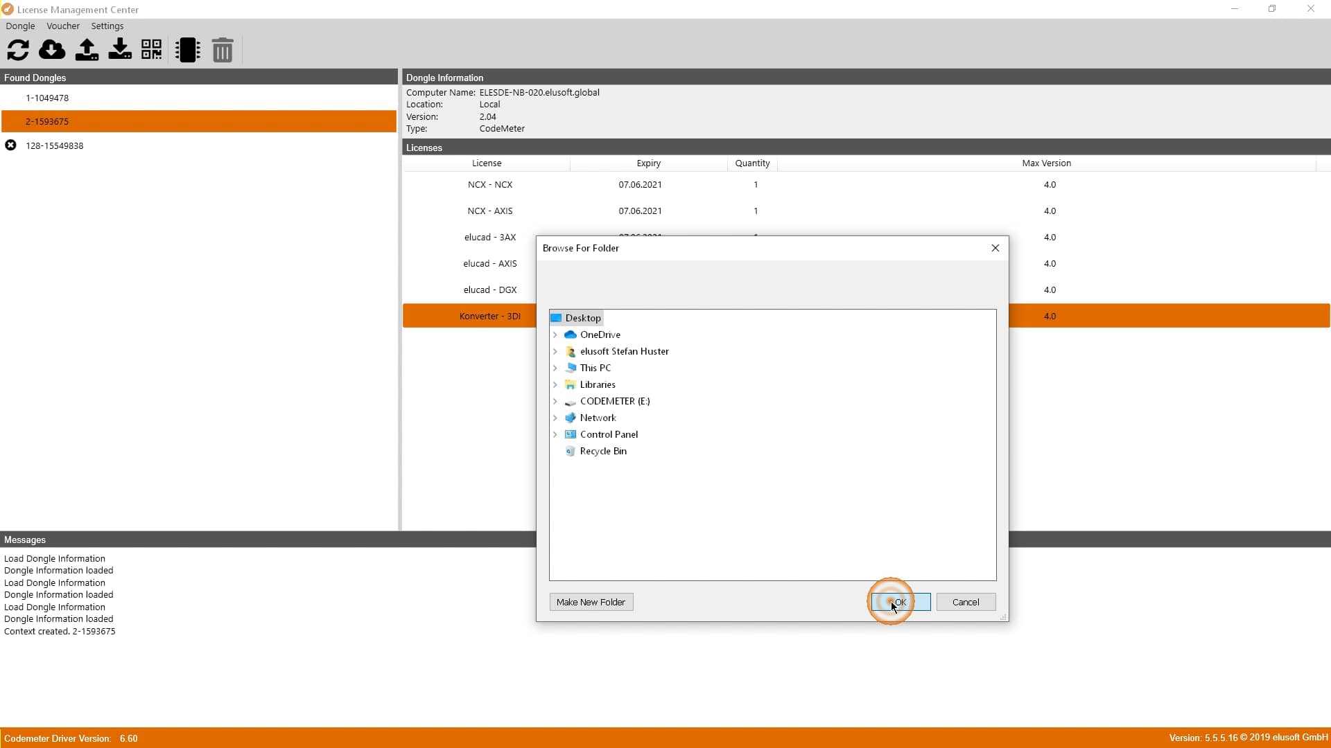
Task: Click the error icon beside dongle 128-15549838
Action: pyautogui.click(x=10, y=145)
